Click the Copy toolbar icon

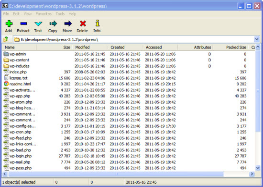[x=53, y=23]
